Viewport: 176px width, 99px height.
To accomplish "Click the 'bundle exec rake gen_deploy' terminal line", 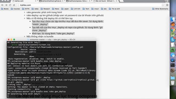I will pos(37,92).
